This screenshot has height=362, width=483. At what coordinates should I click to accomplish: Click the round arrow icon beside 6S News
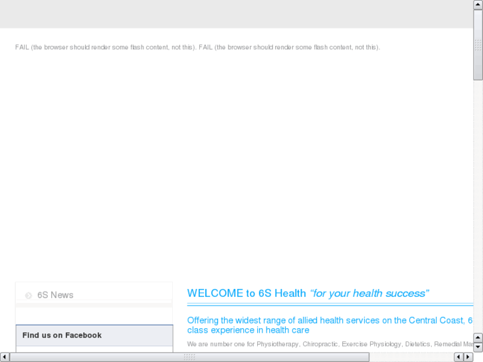(x=29, y=296)
